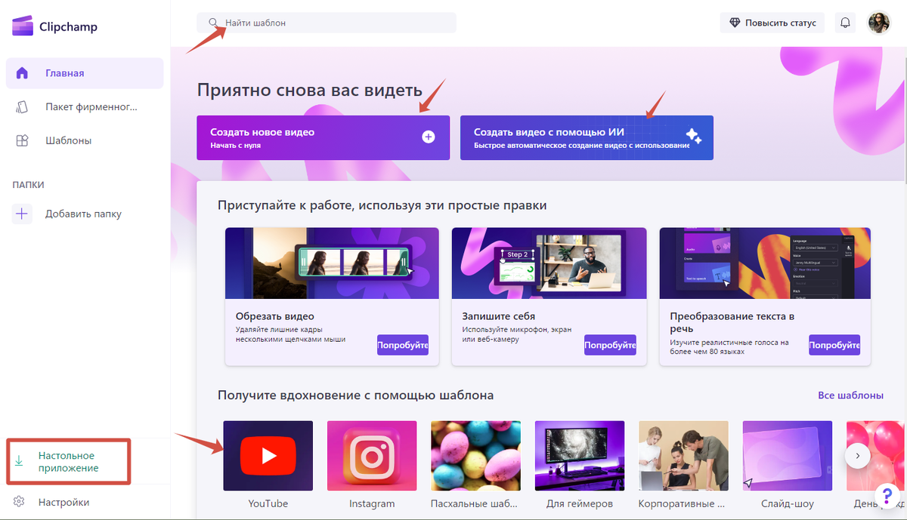Click the plus icon to add a folder

click(21, 214)
